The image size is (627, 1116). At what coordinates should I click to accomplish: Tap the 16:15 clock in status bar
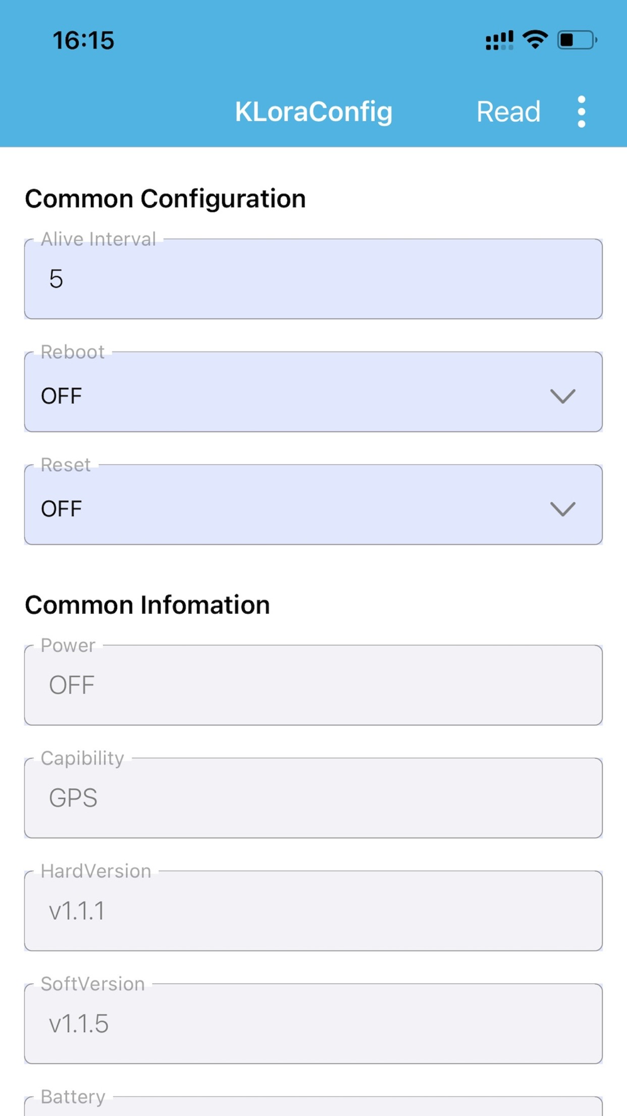click(83, 41)
